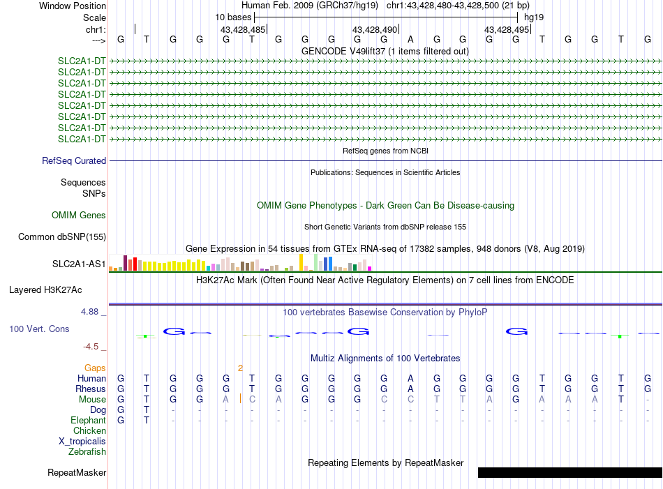Click the A base in the Rhesus alignment row
The width and height of the screenshot is (663, 489).
410,389
